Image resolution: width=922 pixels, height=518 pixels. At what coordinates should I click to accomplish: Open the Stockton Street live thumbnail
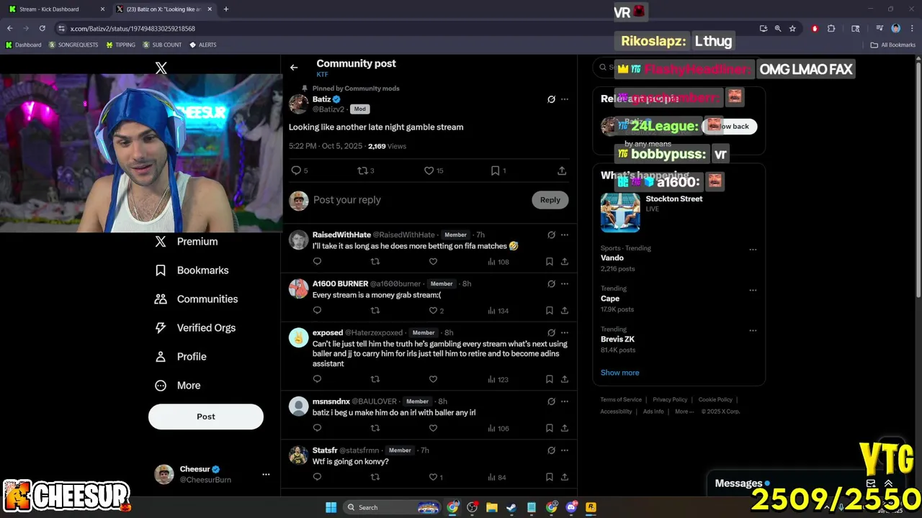click(620, 212)
